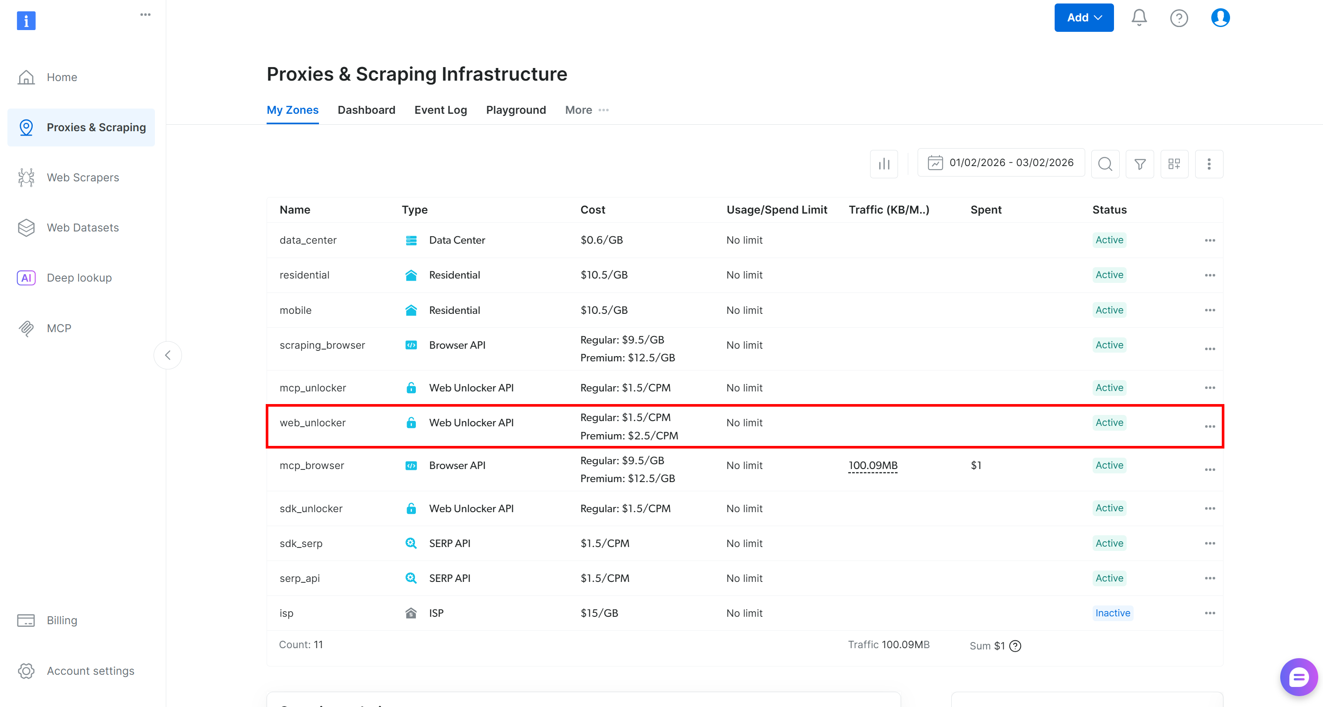1323x707 pixels.
Task: Open the date range picker 01/02/2026 - 03/02/2026
Action: [x=1001, y=163]
